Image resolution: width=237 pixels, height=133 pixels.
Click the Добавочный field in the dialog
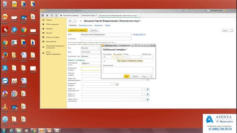point(147,57)
